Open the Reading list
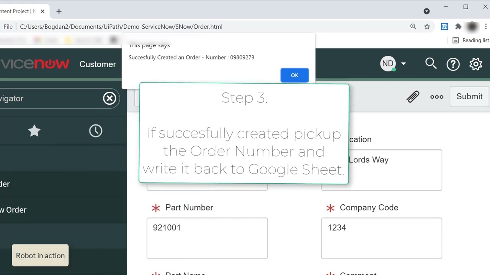Viewport: 490px width, 275px height. pyautogui.click(x=470, y=40)
